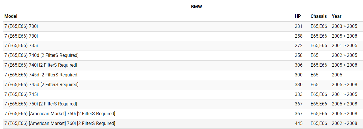Click the HP column header
Screen dimensions: 363x129
pyautogui.click(x=298, y=16)
